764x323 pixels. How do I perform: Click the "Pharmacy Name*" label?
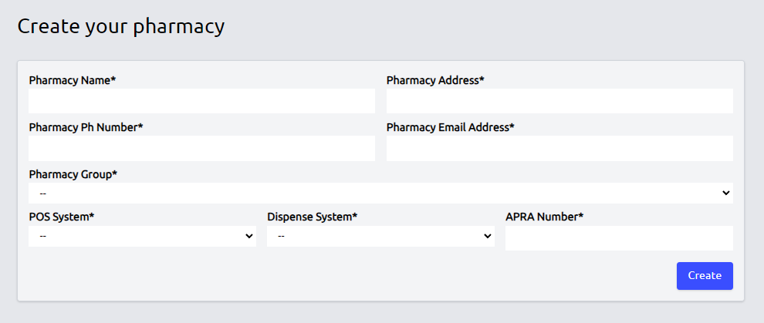(x=72, y=80)
